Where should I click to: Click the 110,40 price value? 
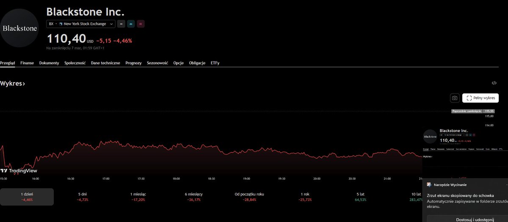[x=66, y=39]
